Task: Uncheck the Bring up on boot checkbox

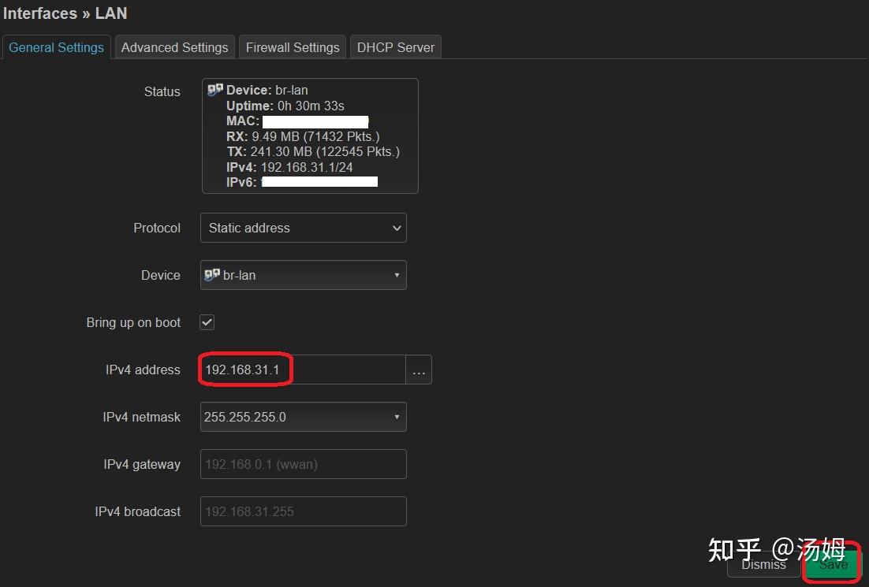Action: 206,321
